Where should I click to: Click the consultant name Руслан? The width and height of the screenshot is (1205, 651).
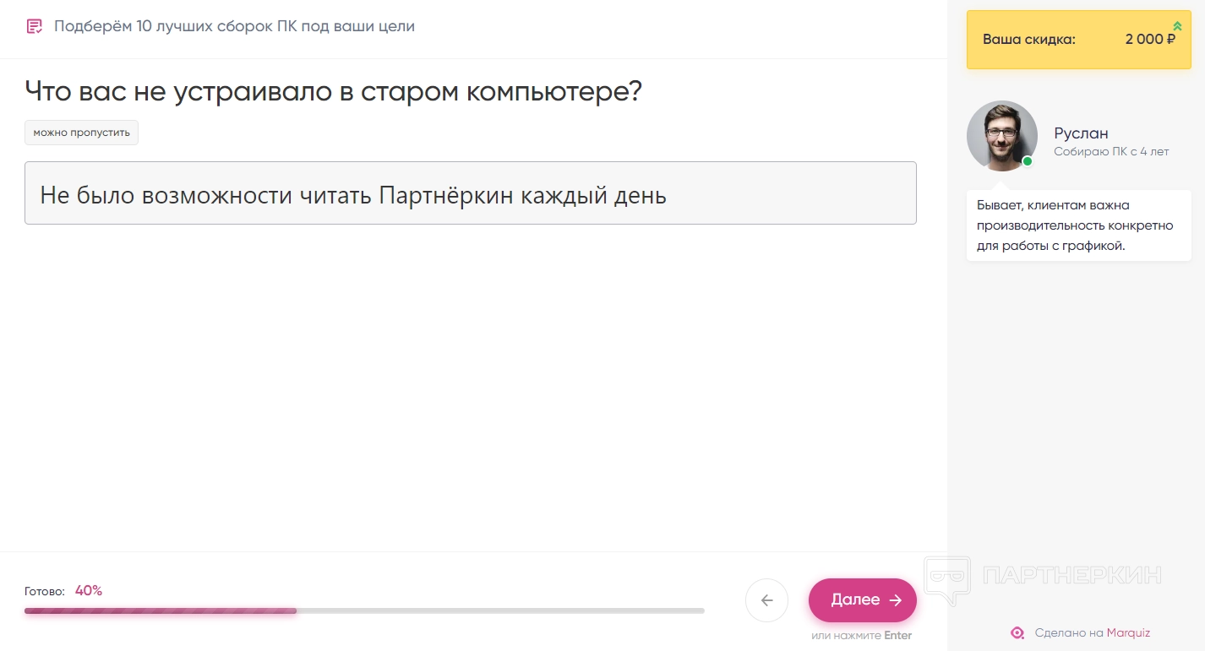click(x=1081, y=133)
